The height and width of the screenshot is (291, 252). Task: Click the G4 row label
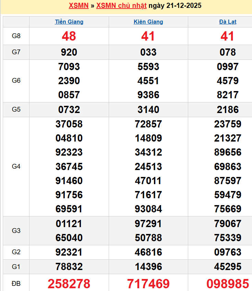16,166
